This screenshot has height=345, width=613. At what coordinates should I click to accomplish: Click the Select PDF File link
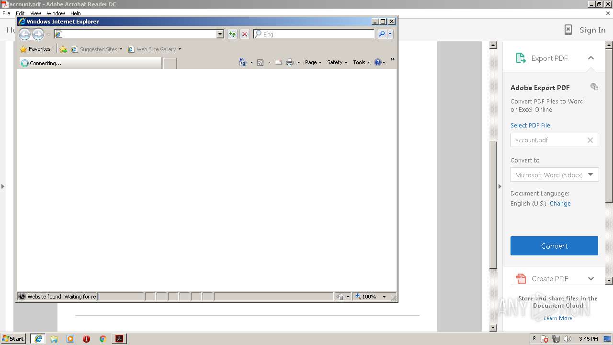click(530, 125)
